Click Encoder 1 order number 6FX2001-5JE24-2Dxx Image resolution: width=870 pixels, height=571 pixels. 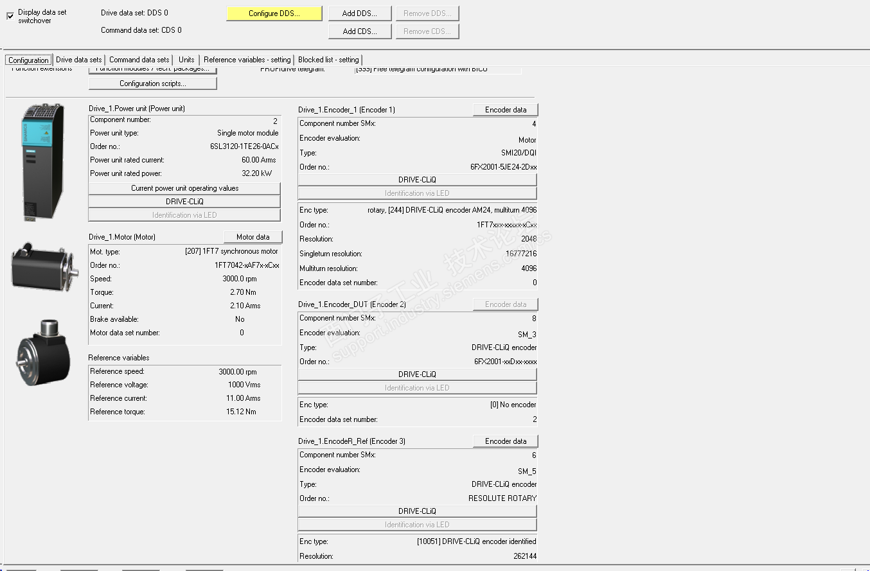pos(504,167)
